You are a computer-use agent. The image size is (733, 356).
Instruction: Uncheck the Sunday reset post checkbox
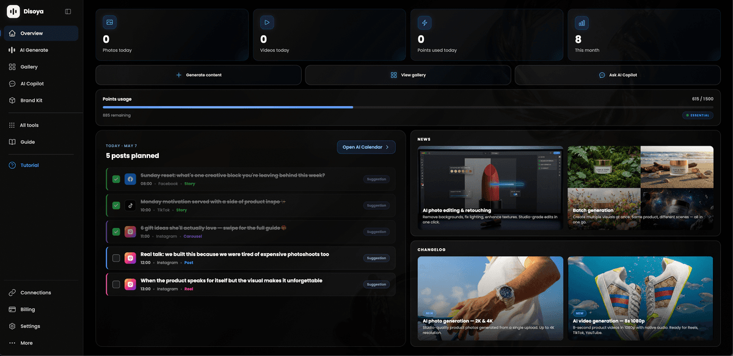tap(116, 179)
